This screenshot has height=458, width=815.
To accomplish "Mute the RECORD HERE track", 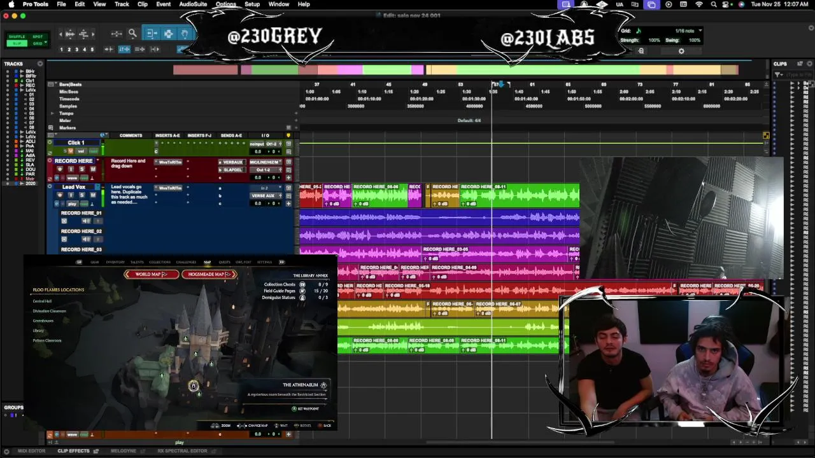I will pyautogui.click(x=93, y=169).
